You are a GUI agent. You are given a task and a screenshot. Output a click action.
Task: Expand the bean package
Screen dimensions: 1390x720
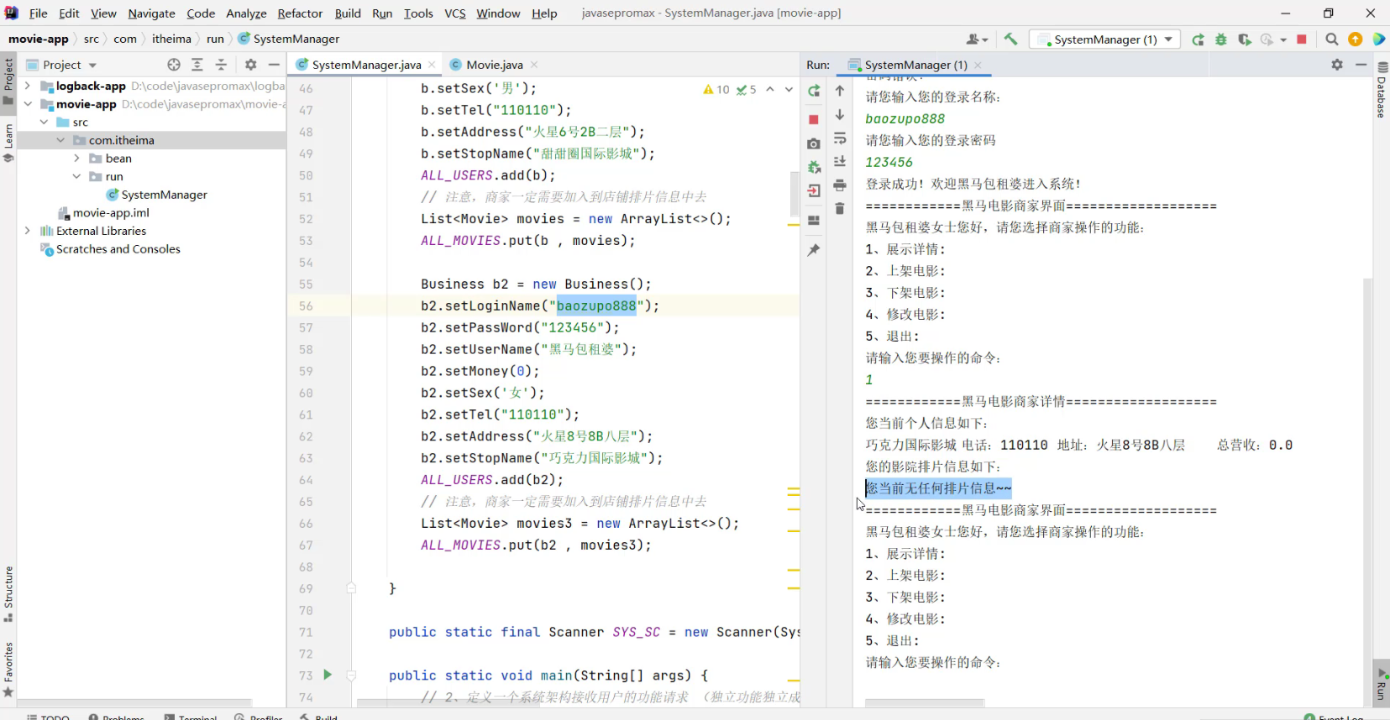coord(76,158)
